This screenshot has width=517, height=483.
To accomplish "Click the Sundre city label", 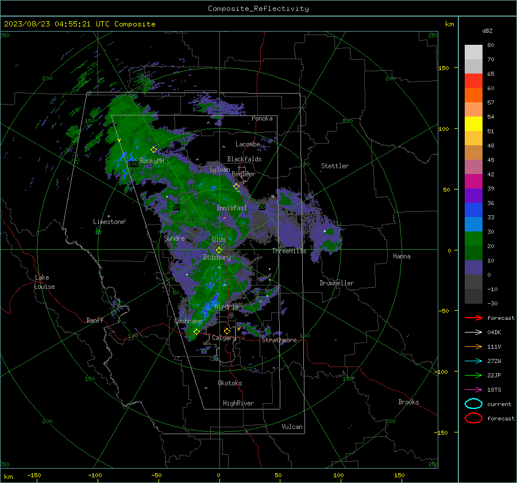I will (174, 238).
